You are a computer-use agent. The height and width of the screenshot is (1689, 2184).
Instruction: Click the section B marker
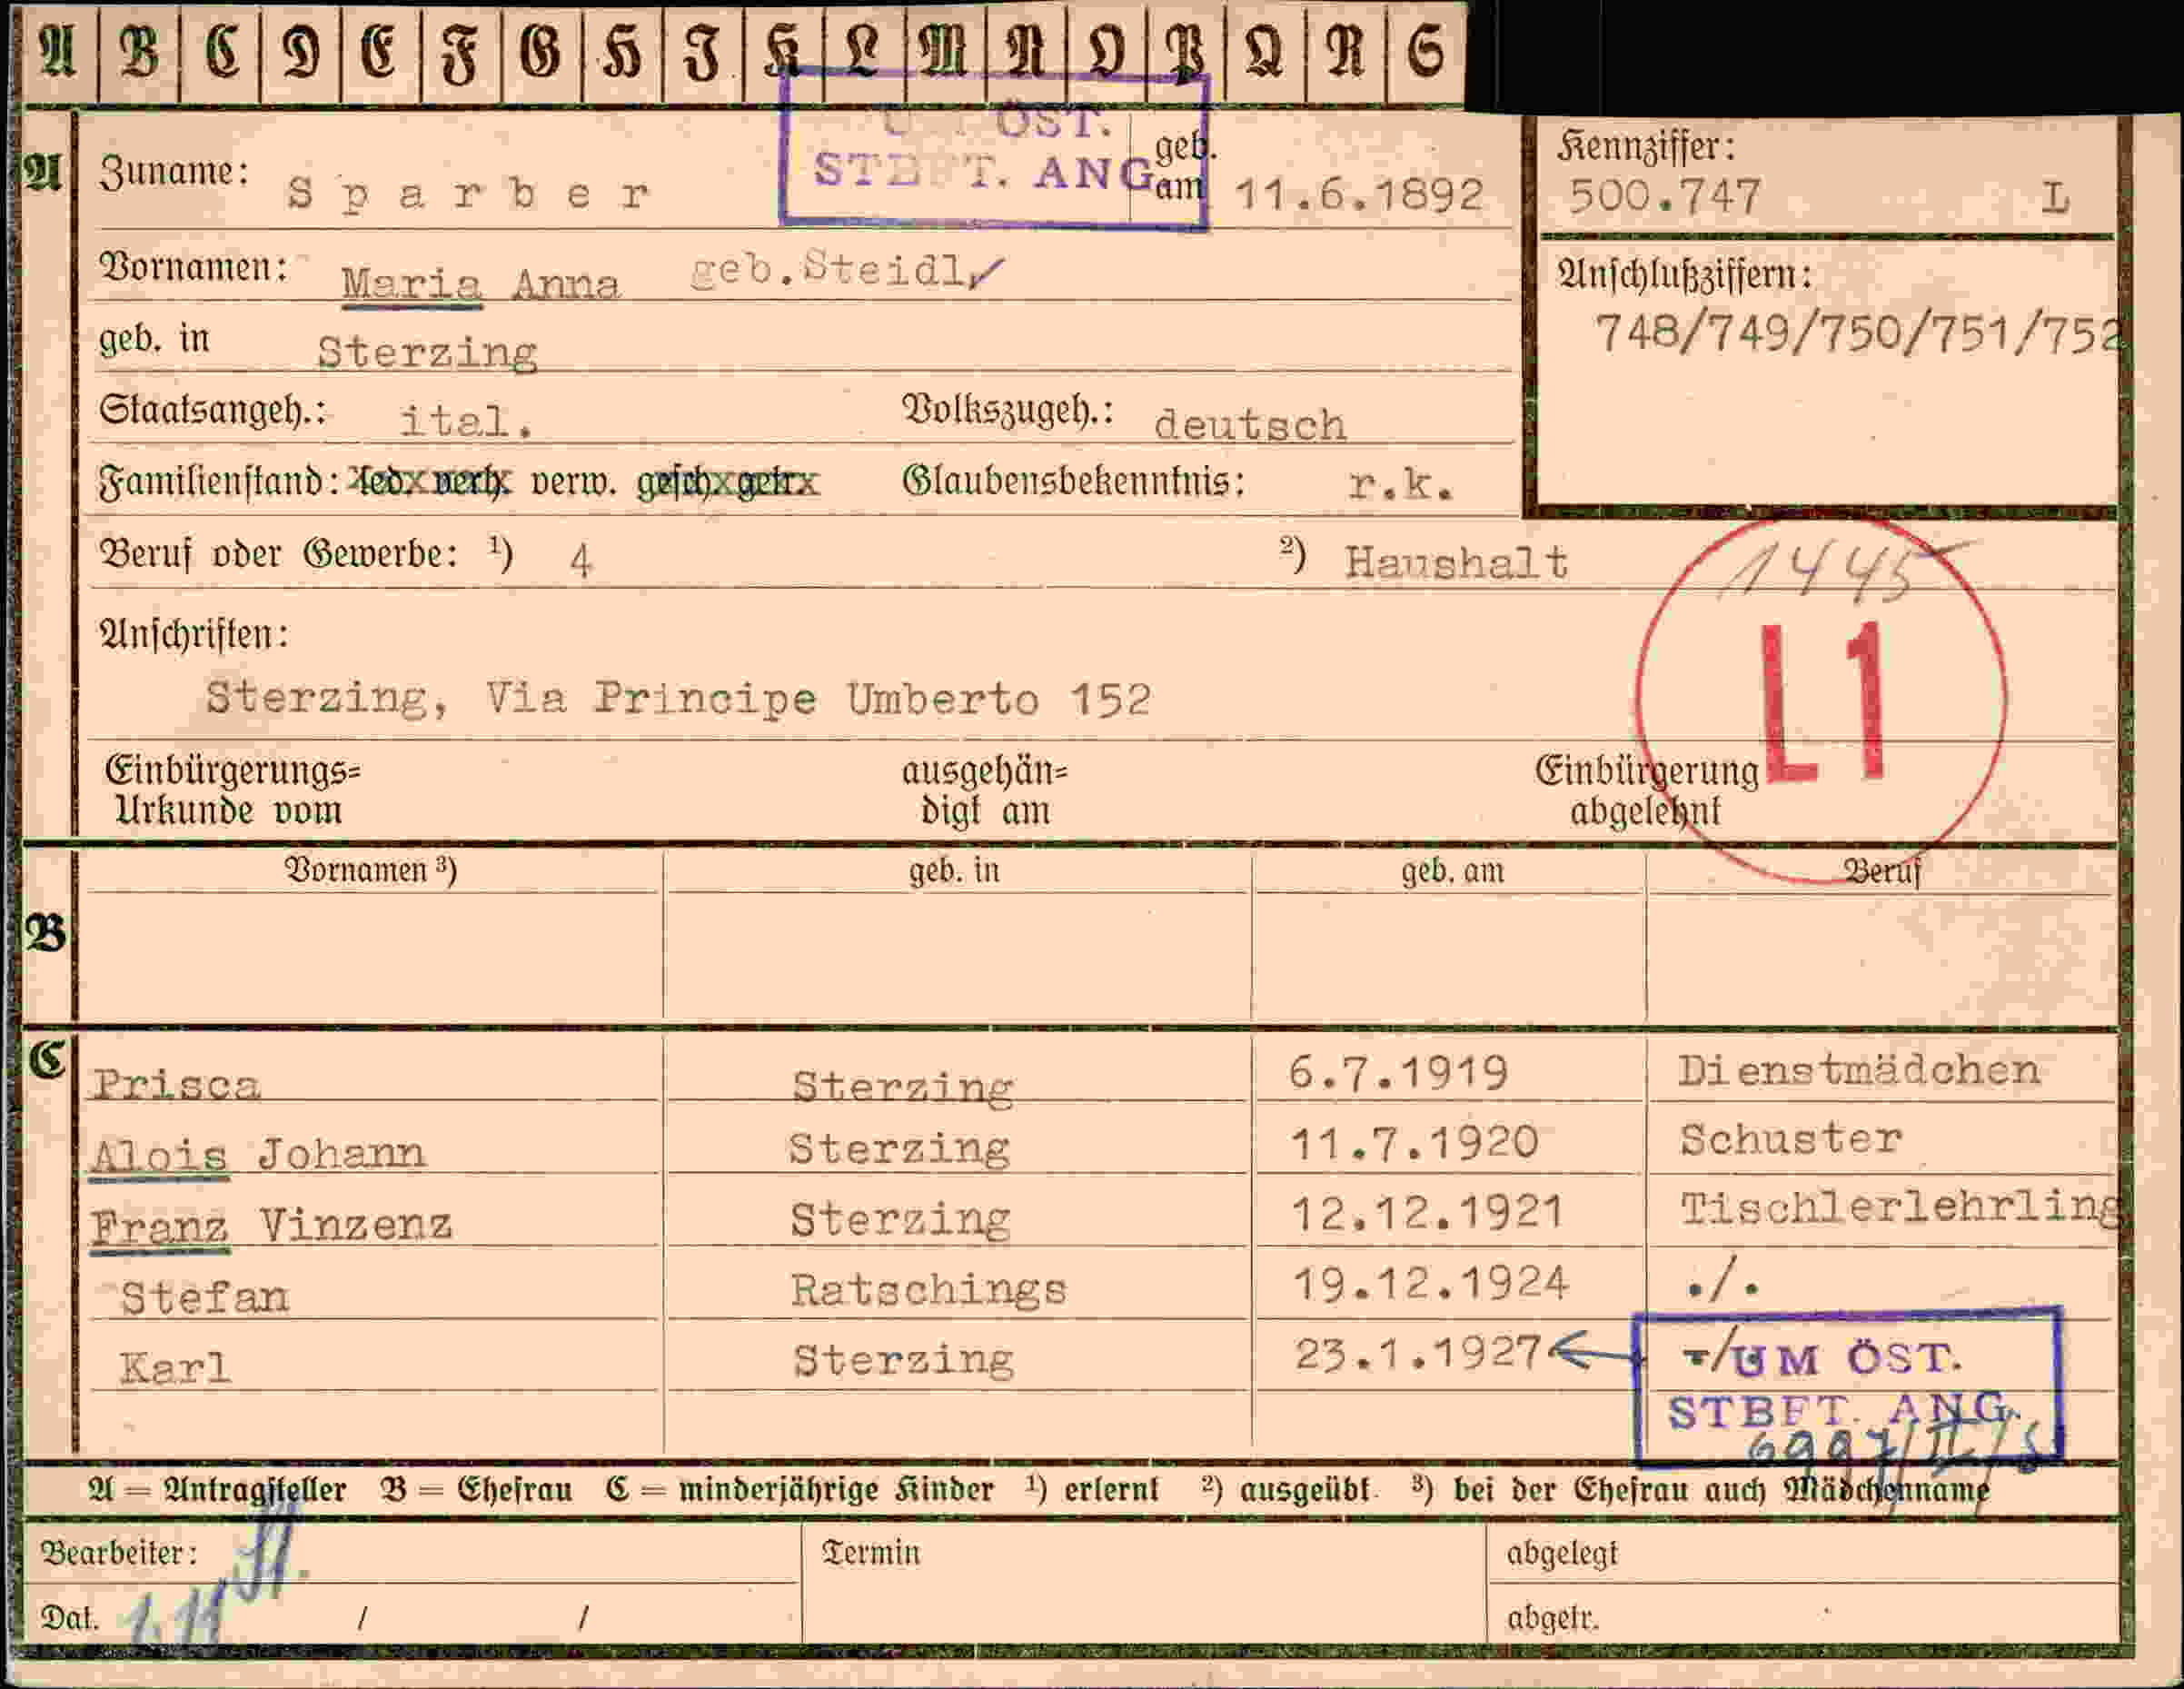(x=46, y=935)
